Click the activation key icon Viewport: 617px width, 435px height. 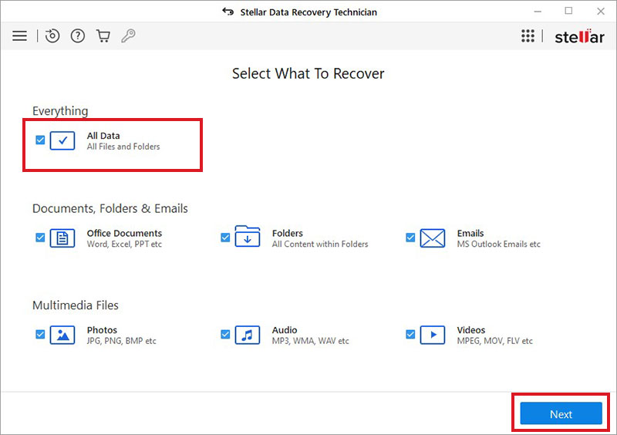tap(128, 35)
